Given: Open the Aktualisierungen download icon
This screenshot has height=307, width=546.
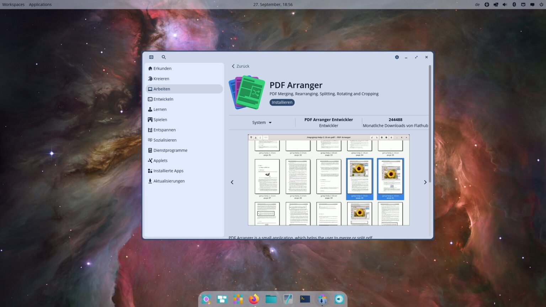Looking at the screenshot, I should [150, 181].
